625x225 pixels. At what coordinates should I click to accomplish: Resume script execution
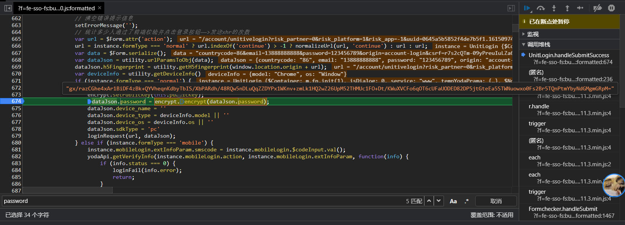coord(527,8)
